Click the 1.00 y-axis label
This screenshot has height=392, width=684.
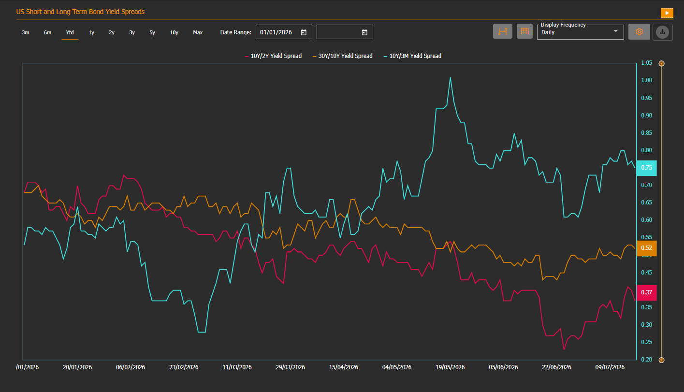(x=646, y=80)
